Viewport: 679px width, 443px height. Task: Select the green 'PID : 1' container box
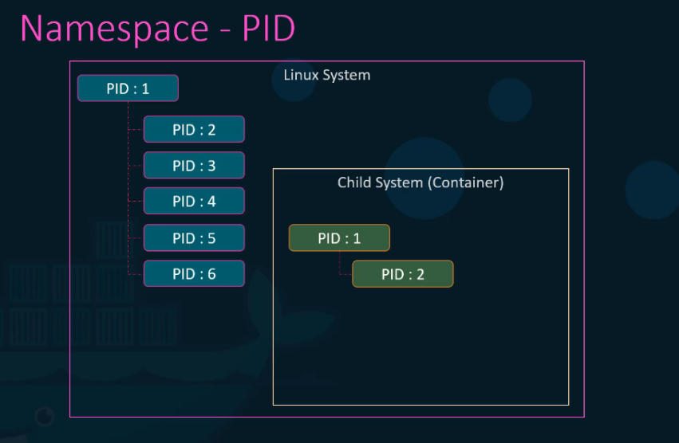point(340,238)
